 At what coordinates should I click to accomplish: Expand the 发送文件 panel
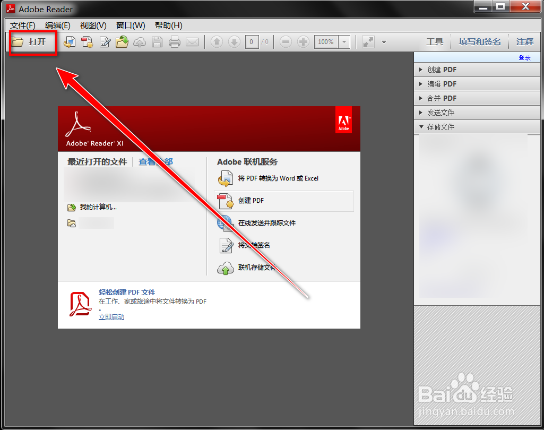point(477,113)
